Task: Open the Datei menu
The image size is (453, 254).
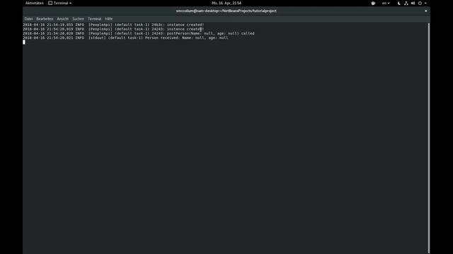Action: pos(28,19)
